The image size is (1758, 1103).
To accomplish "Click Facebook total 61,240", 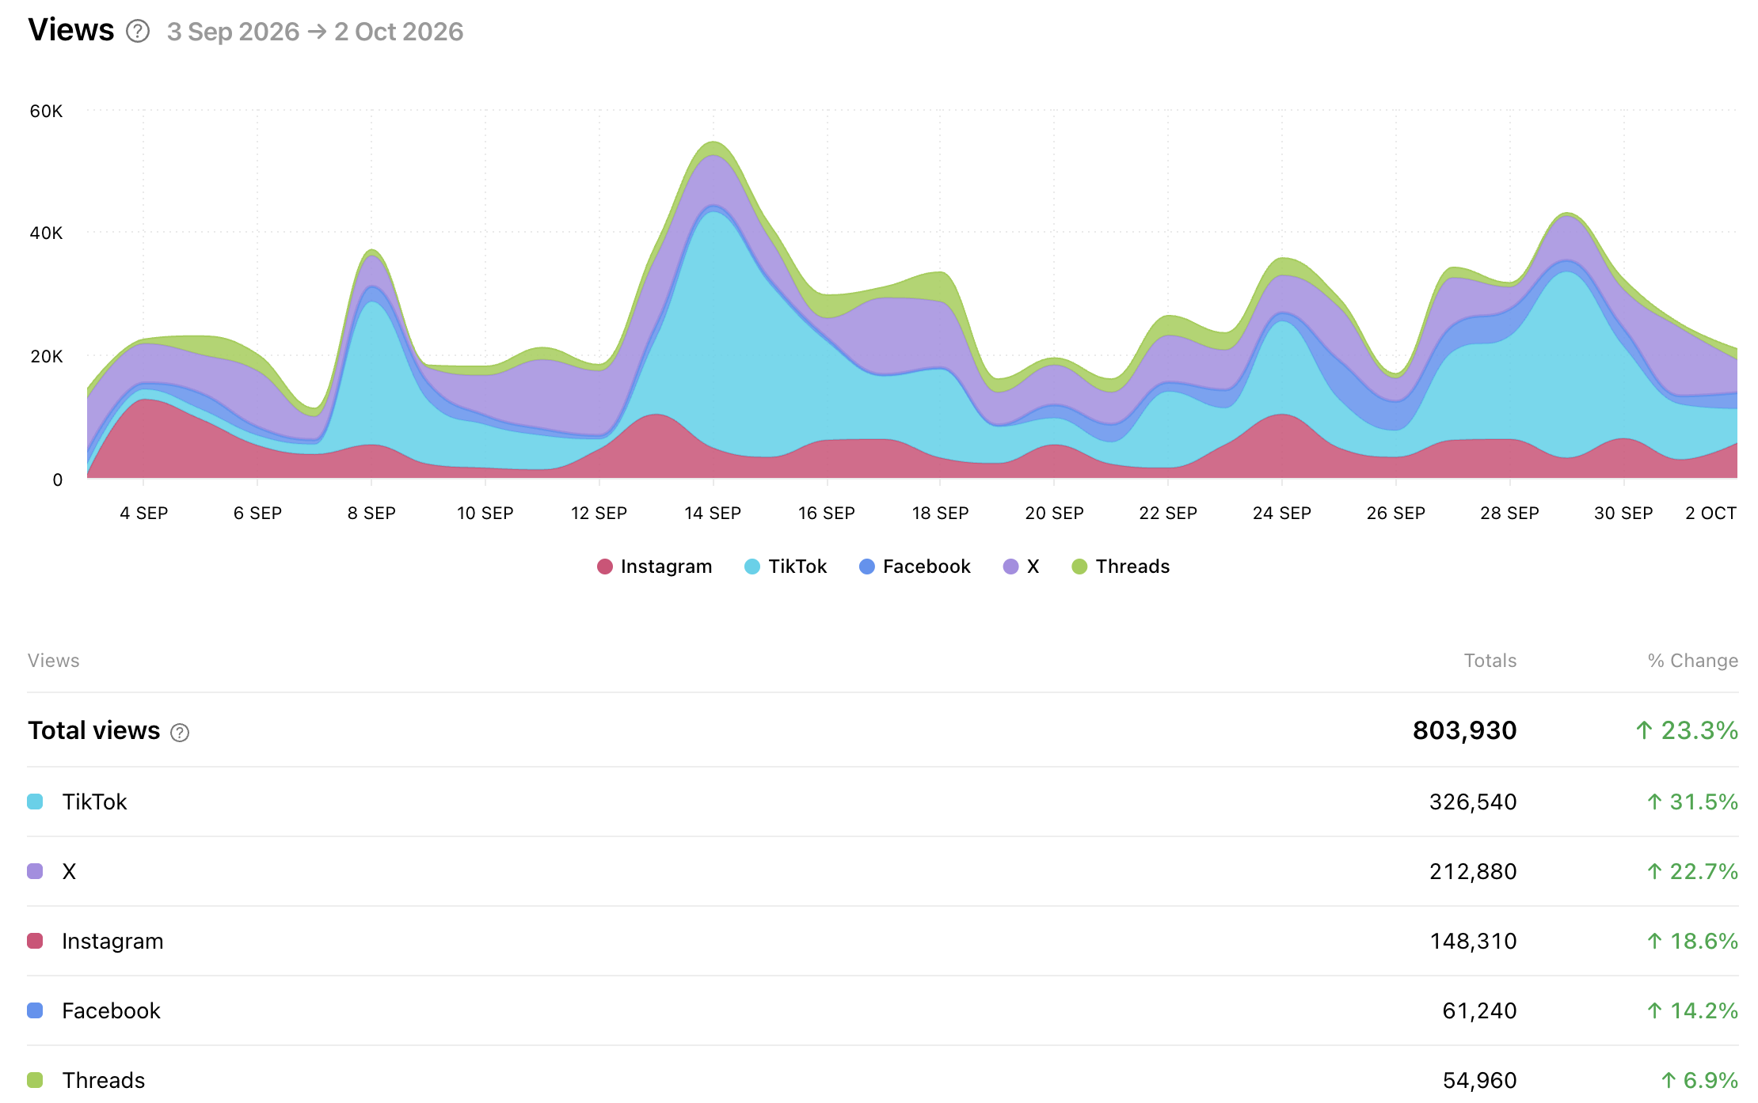I will coord(1479,1010).
